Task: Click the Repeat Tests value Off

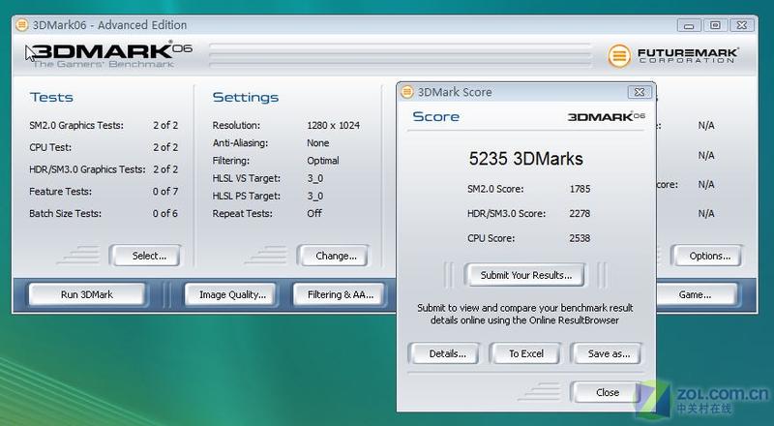Action: tap(314, 214)
